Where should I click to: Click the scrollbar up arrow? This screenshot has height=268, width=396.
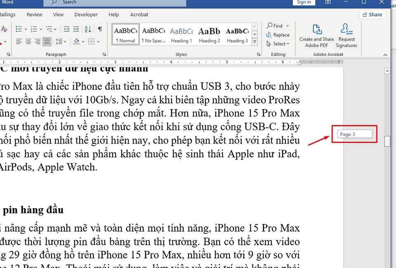pyautogui.click(x=387, y=71)
